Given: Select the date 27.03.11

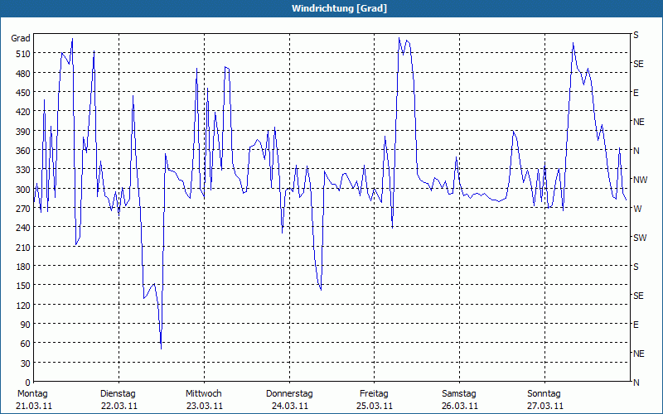Looking at the screenshot, I should (x=545, y=407).
